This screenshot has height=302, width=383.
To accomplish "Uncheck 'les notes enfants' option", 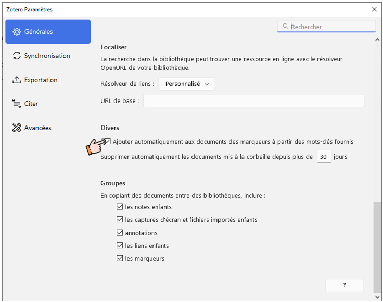I will tap(120, 207).
